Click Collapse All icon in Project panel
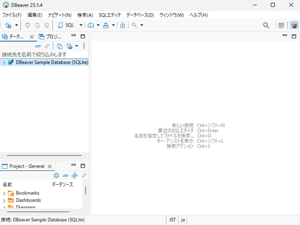The height and width of the screenshot is (225, 300). pyautogui.click(x=65, y=176)
